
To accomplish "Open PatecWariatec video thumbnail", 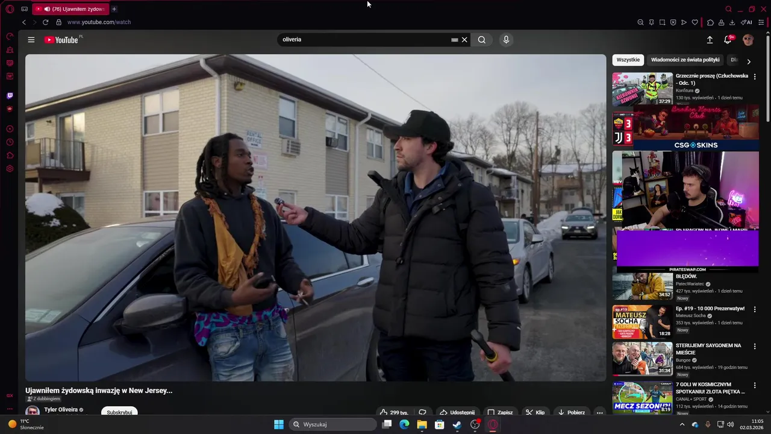I will coord(643,286).
